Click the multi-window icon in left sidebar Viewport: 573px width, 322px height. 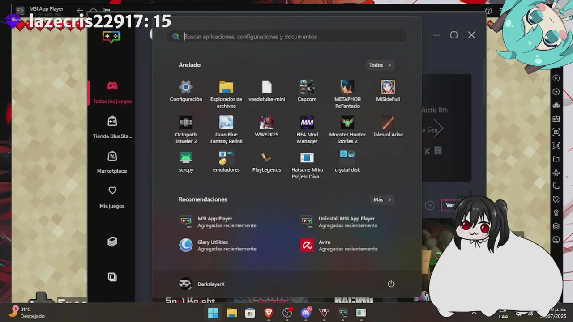(x=112, y=277)
